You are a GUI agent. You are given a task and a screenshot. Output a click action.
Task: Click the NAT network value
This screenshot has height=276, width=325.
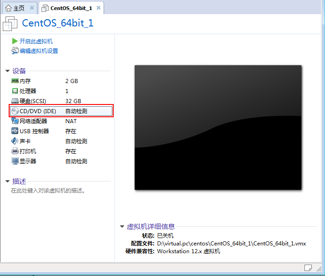(x=71, y=121)
